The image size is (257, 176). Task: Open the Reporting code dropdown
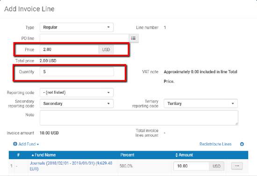pyautogui.click(x=77, y=93)
